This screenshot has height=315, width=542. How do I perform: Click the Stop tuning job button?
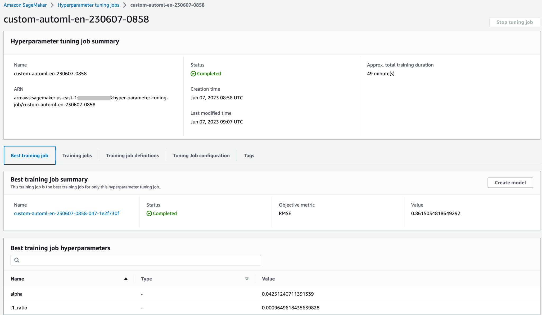click(514, 22)
